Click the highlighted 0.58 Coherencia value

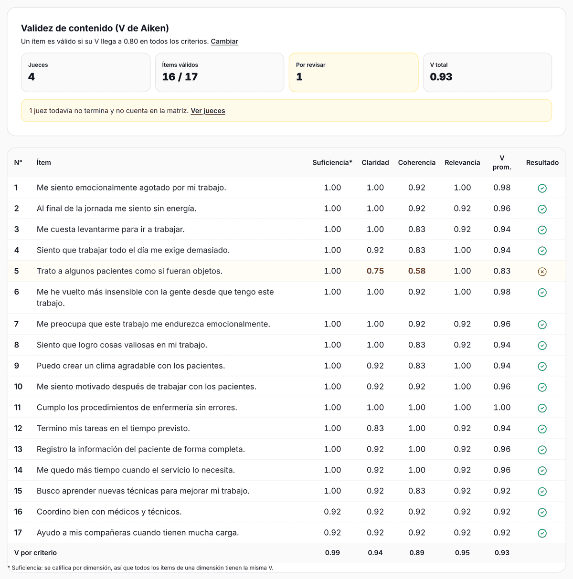(417, 271)
